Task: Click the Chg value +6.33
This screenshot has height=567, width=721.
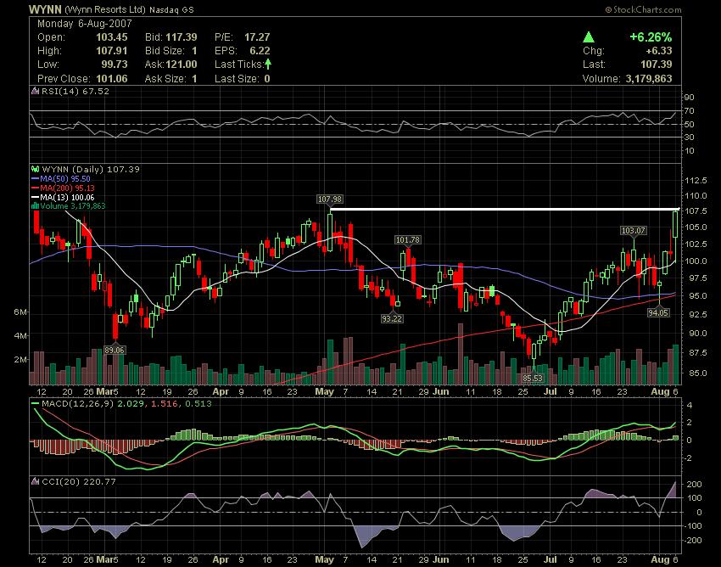Action: pos(659,51)
